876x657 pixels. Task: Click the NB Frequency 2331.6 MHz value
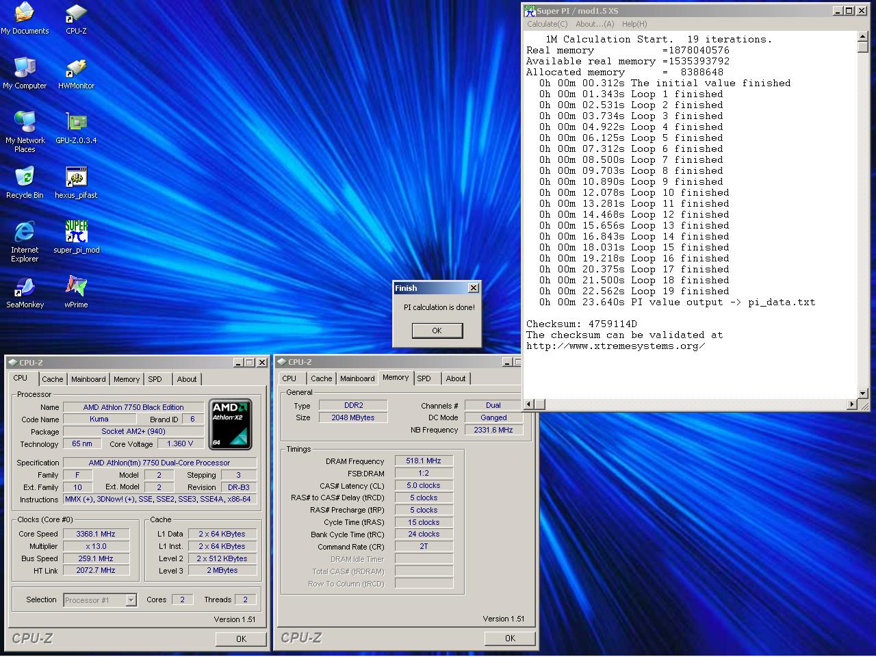coord(493,430)
